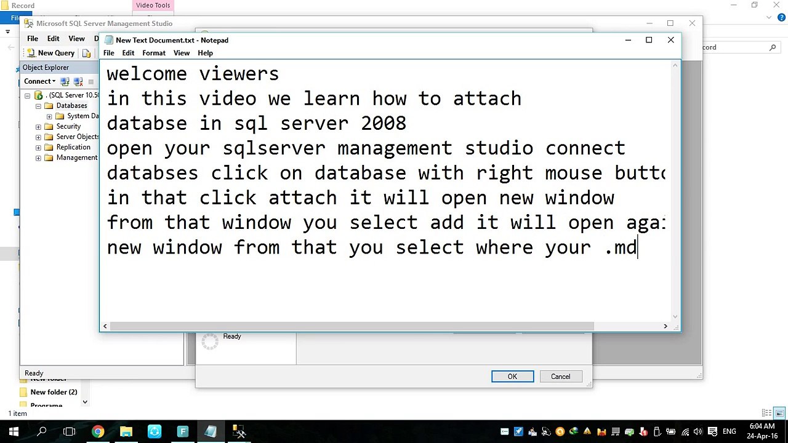The image size is (788, 443).
Task: Open the Connect dropdown in Object Explorer
Action: (x=39, y=81)
